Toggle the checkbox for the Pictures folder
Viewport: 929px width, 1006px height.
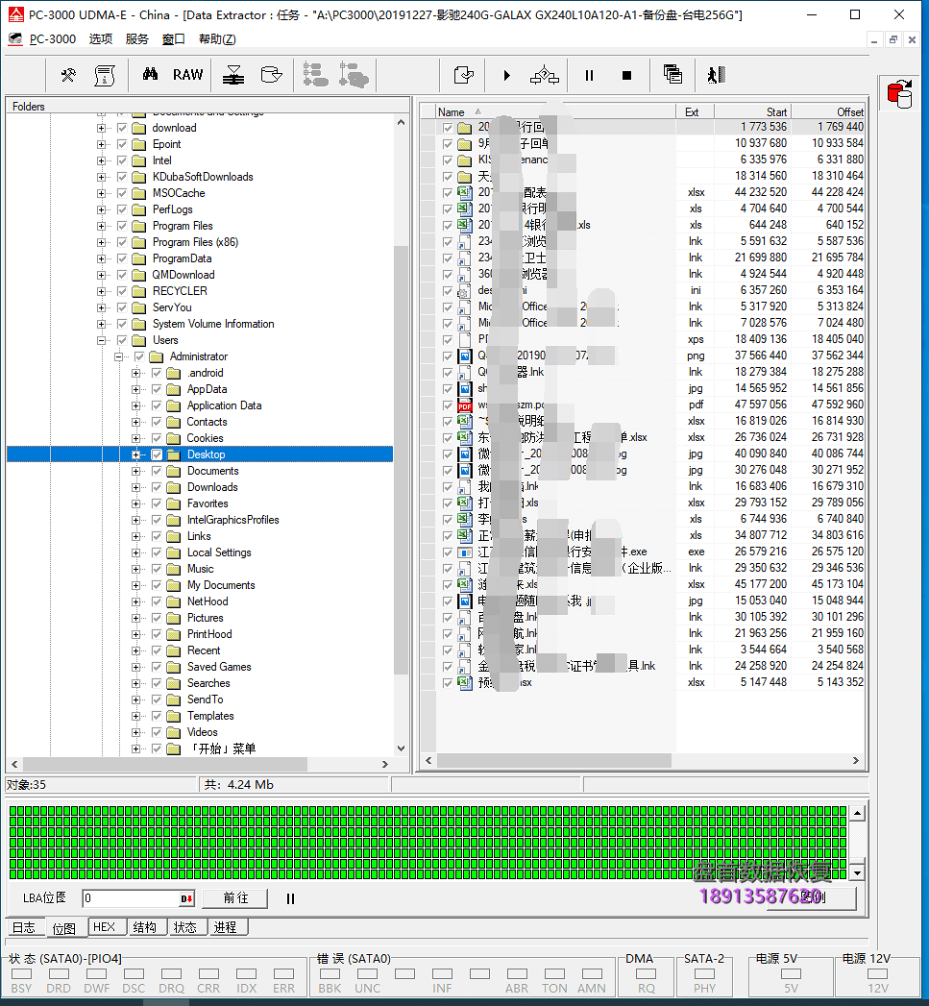(x=157, y=618)
